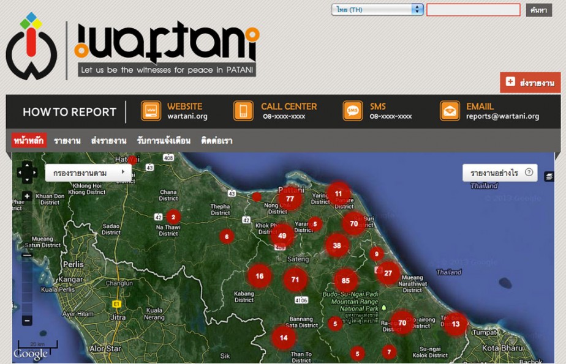Click the cluster marker labeled 85
The image size is (566, 364).
pos(345,280)
